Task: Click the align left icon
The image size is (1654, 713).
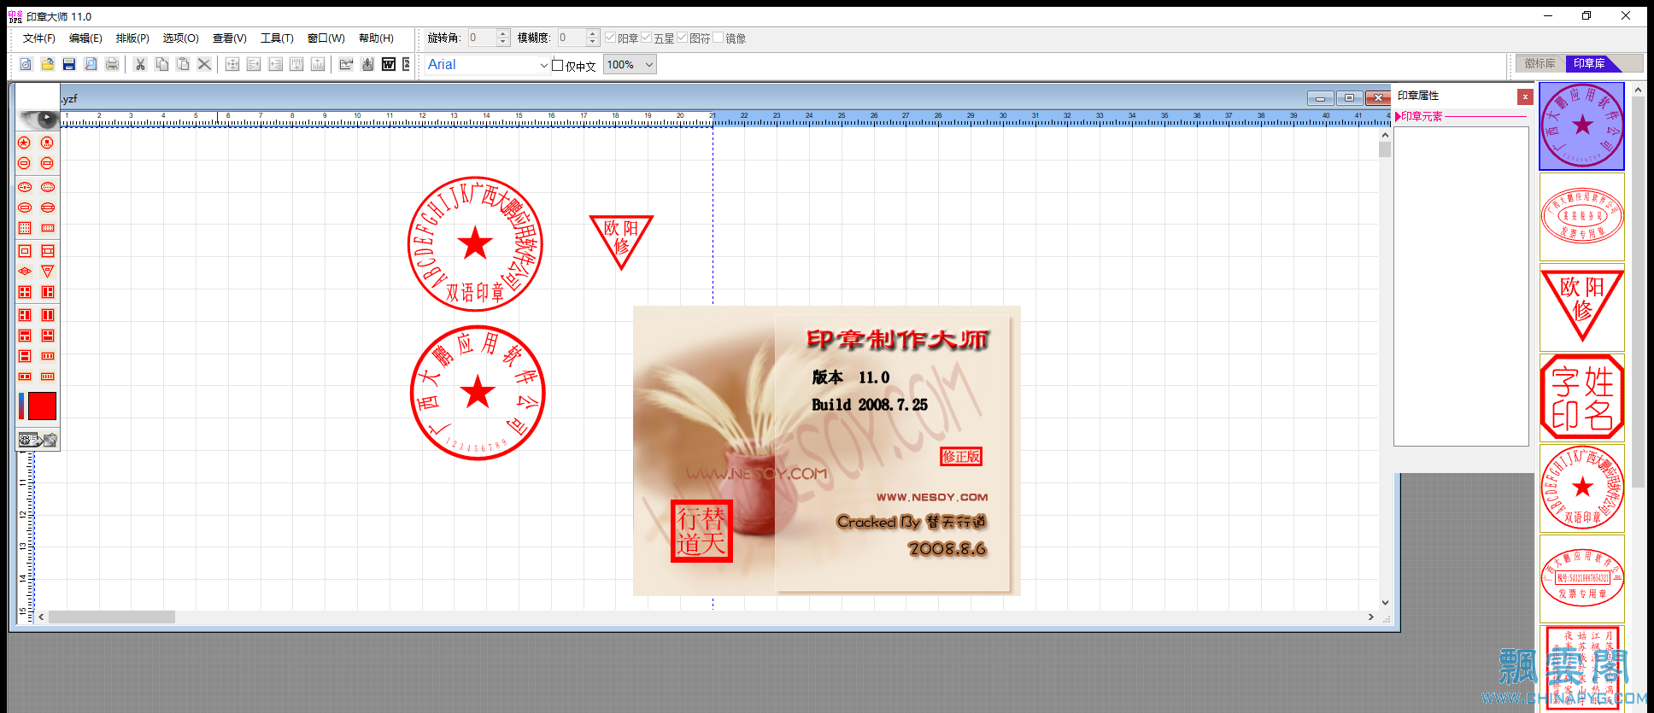Action: click(254, 64)
